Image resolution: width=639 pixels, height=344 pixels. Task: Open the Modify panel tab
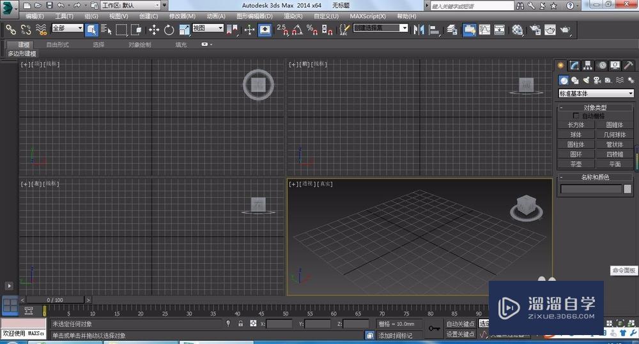(x=574, y=65)
